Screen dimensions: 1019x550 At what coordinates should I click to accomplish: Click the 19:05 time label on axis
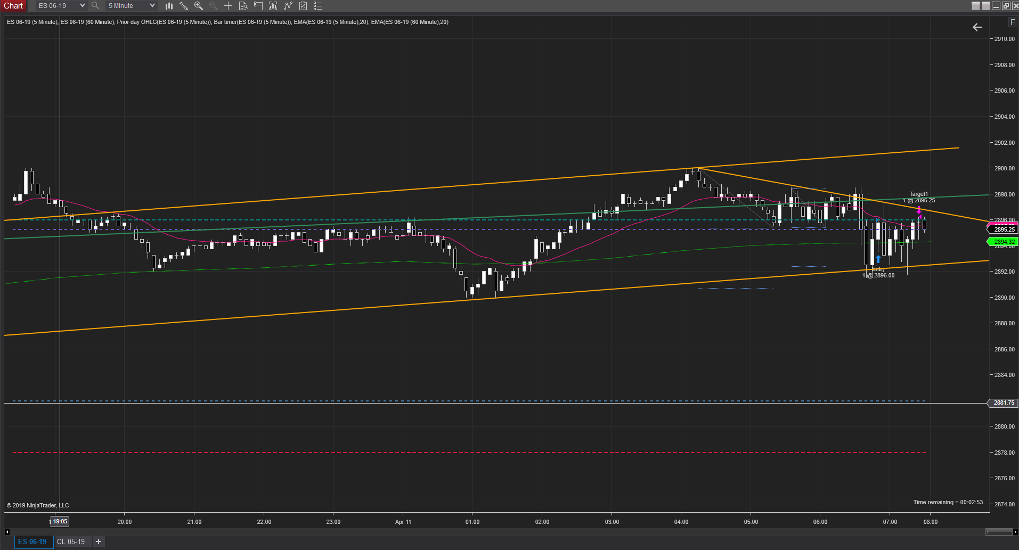(60, 522)
